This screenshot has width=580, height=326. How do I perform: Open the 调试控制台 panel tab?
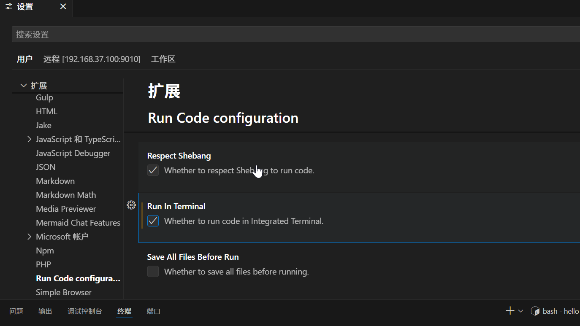(x=84, y=311)
